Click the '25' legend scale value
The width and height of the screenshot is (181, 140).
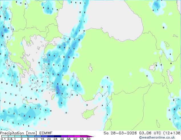click(55, 139)
